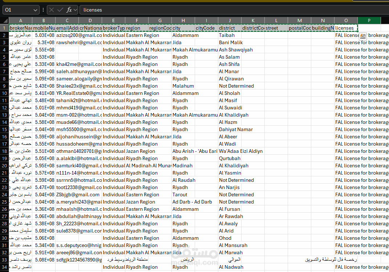This screenshot has height=272, width=389.
Task: Click the mobileNu header cell B1
Action: [44, 28]
